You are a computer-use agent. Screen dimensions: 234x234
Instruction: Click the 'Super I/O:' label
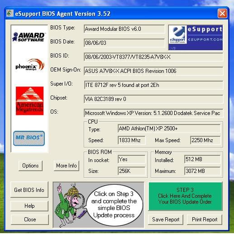62,84
